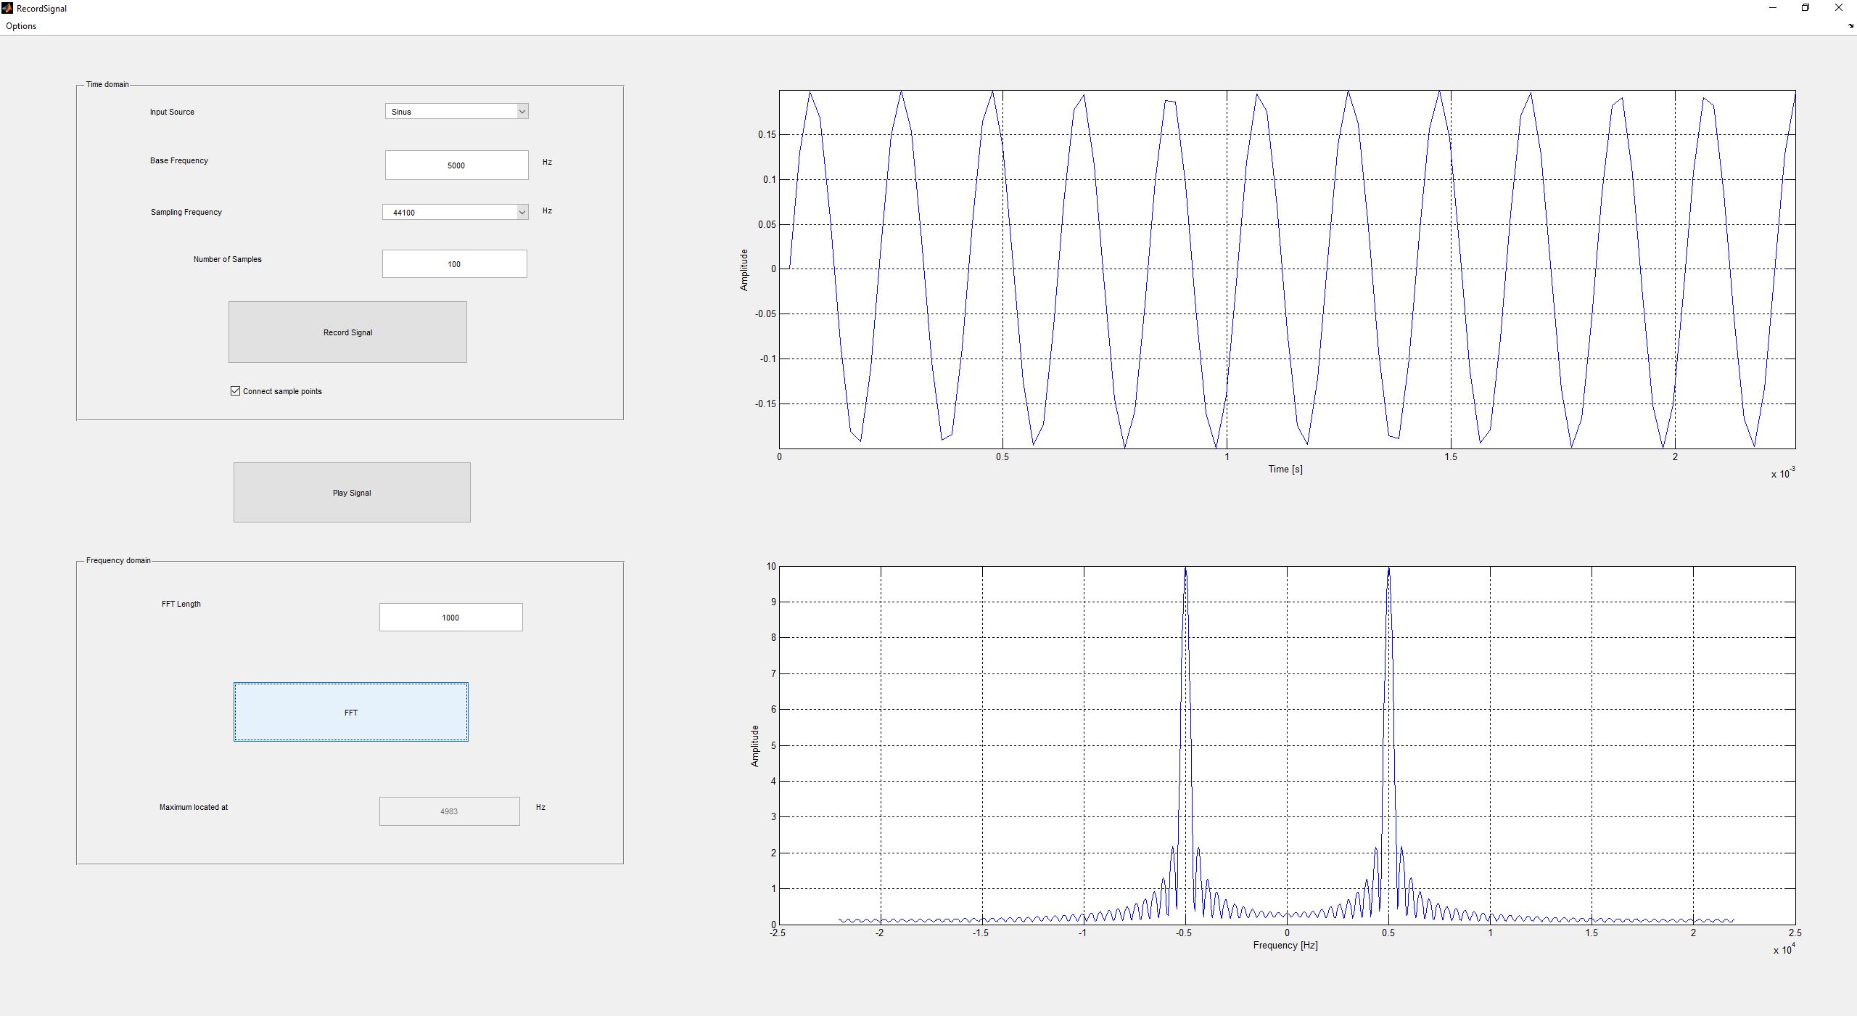Click the Maximum located at readout field
Screen dimensions: 1857x1016
pyautogui.click(x=449, y=811)
